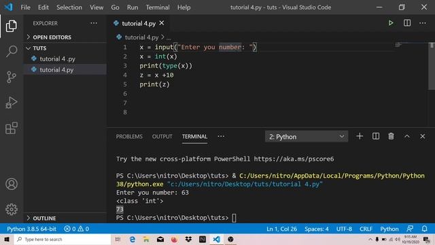
Task: Open errors and warnings count in status bar
Action: [x=77, y=229]
